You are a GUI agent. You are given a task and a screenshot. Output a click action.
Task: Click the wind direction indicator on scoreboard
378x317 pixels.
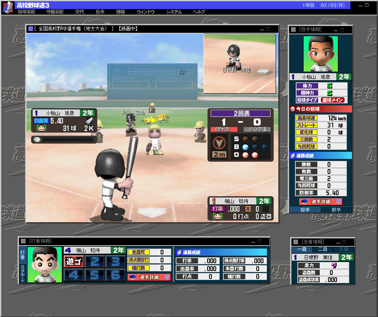click(220, 142)
